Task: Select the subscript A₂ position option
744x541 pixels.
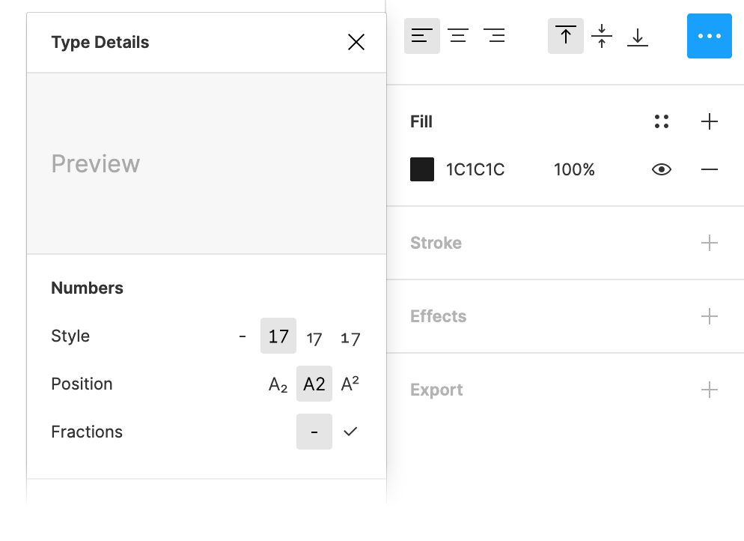Action: click(x=278, y=384)
